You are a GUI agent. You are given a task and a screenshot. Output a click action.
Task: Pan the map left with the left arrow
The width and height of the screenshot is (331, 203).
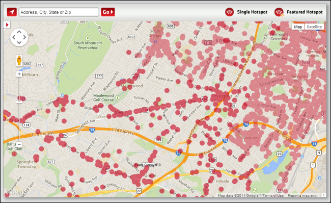click(x=14, y=37)
